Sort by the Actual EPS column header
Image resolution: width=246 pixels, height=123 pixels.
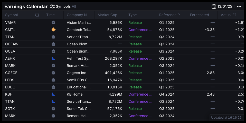(228, 15)
